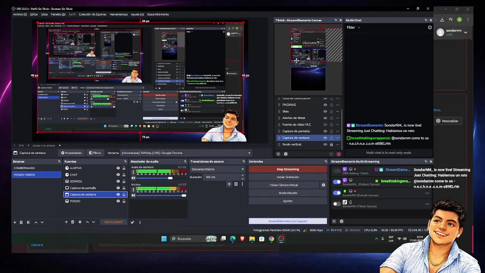Open Multi-Chat settings gear

point(430,27)
